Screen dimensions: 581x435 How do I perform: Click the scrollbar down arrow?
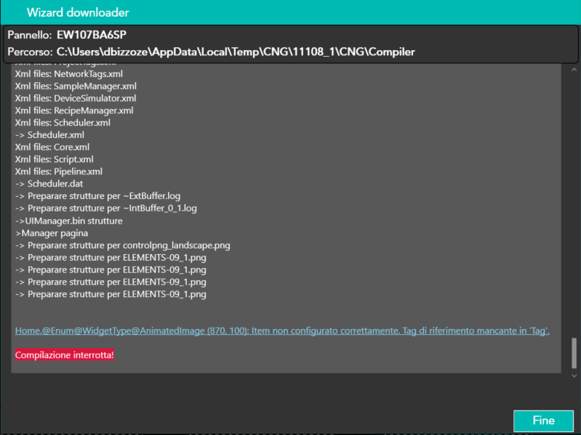point(574,375)
